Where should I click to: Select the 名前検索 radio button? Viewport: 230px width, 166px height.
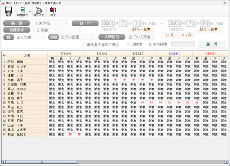(x=150, y=44)
